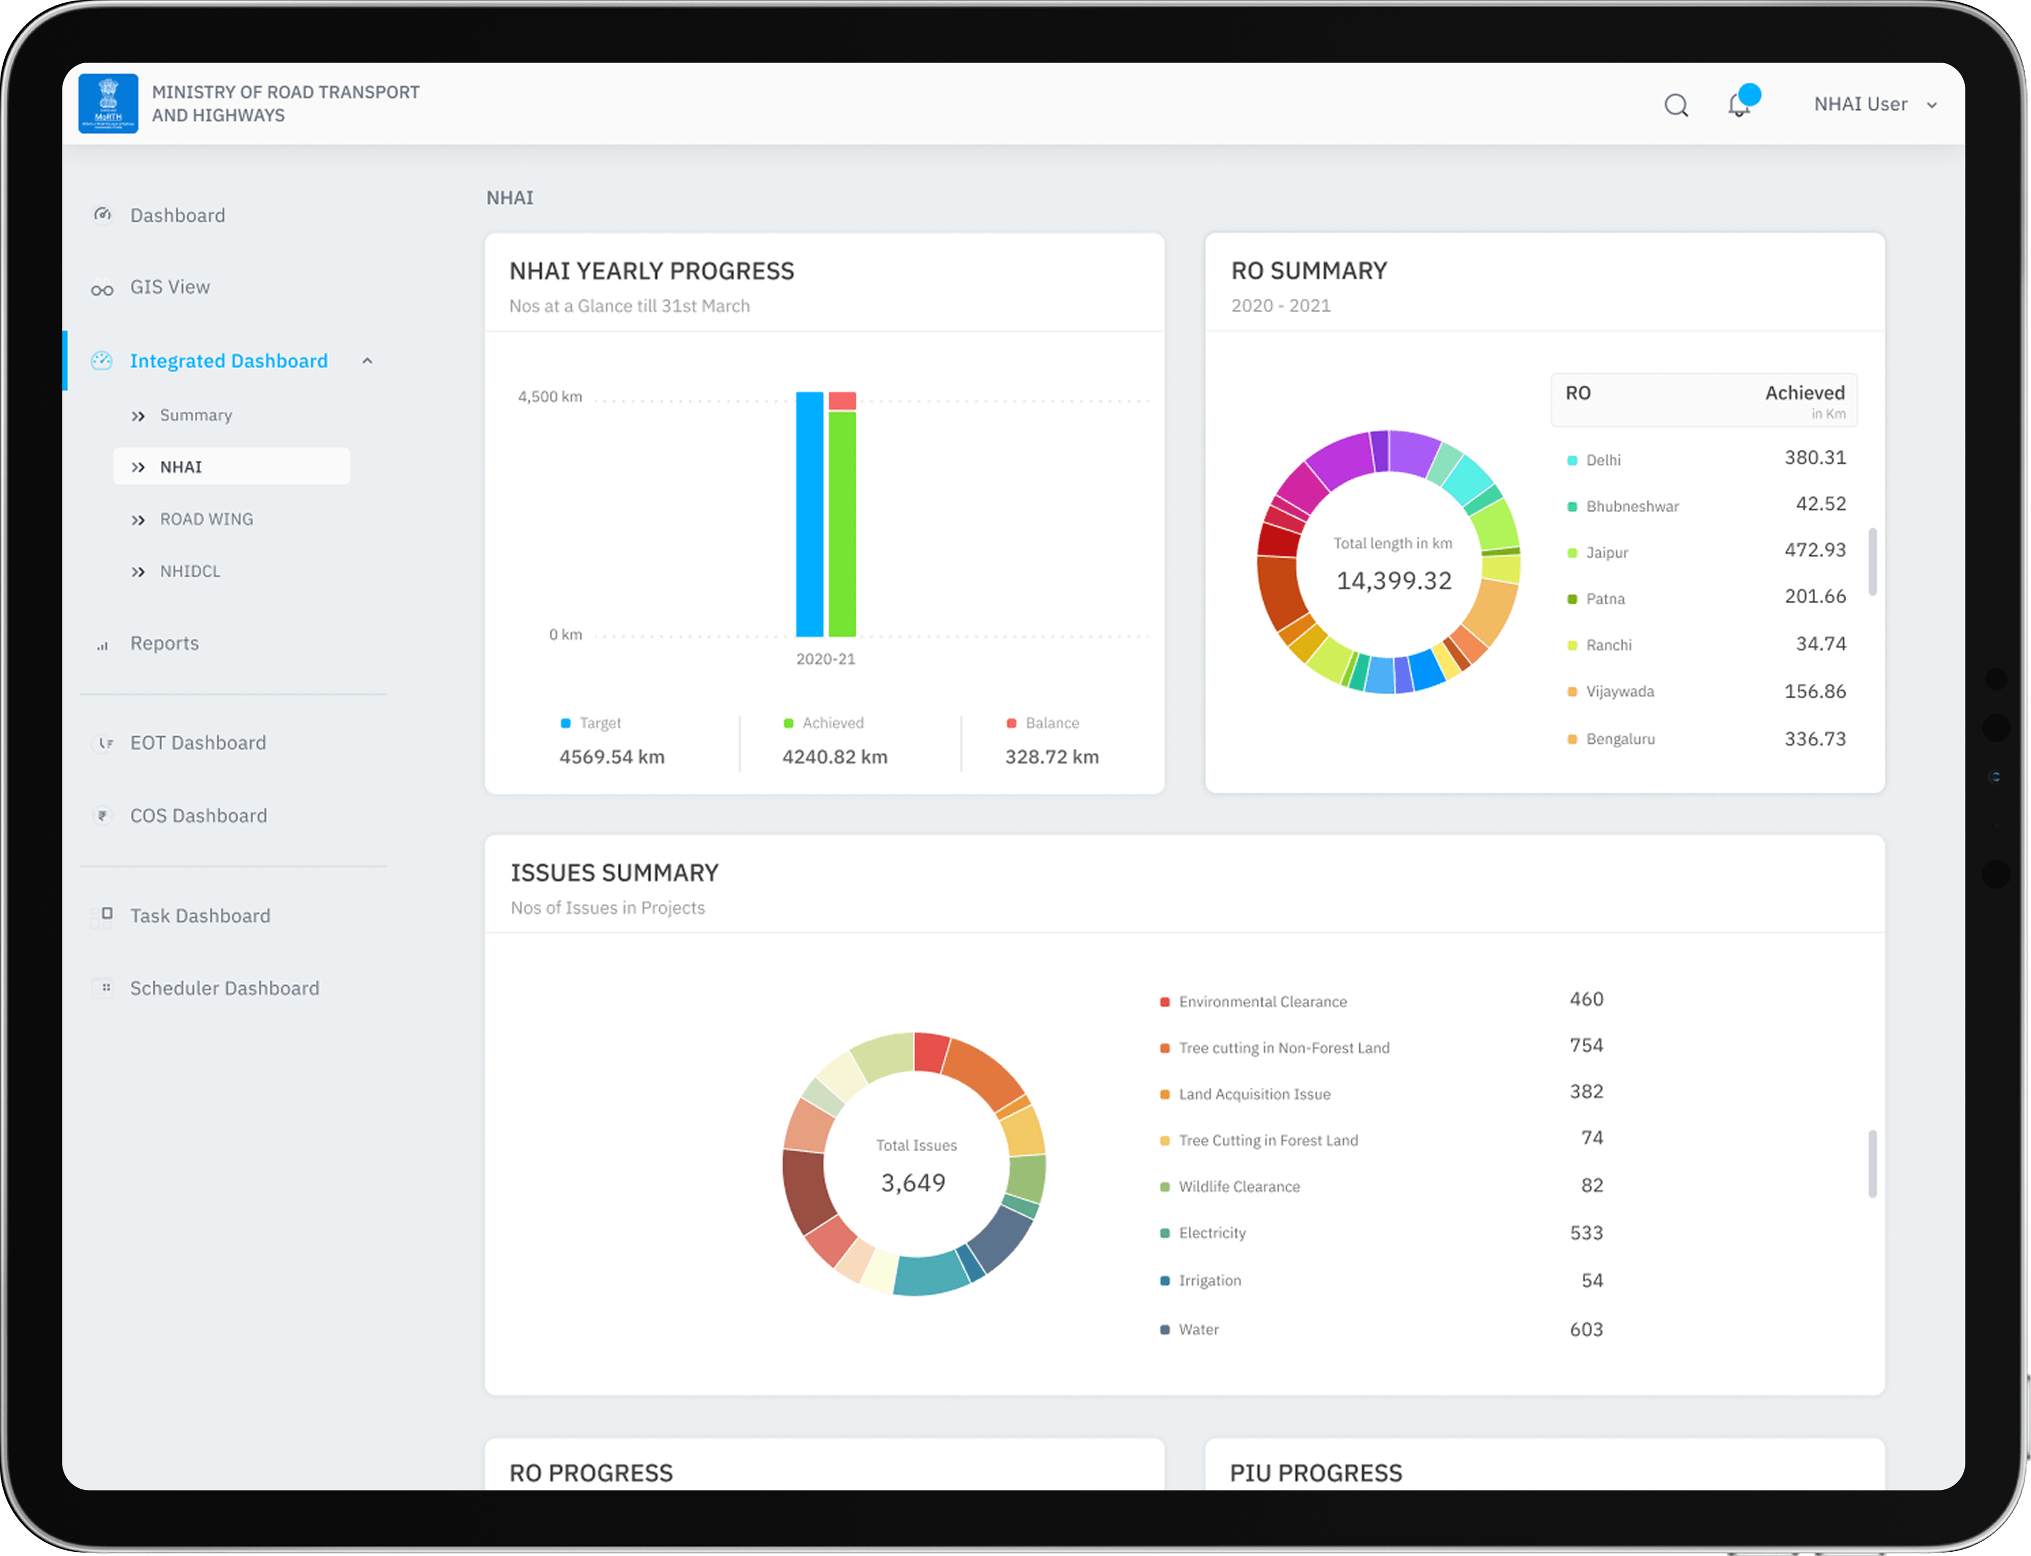Click the Electricity issue row
This screenshot has height=1556, width=2031.
point(1381,1234)
